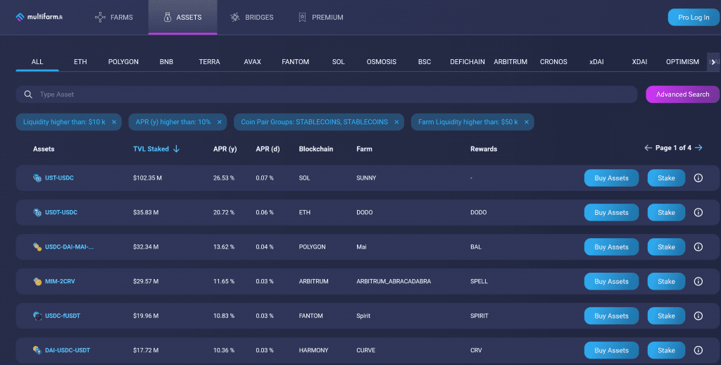Buy Assets for USDT-USDC
721x365 pixels.
pos(611,213)
